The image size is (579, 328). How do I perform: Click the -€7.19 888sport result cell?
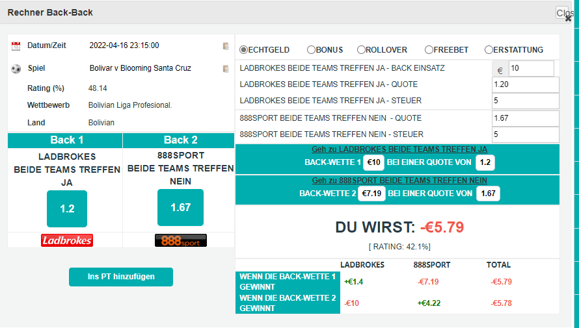(x=428, y=282)
